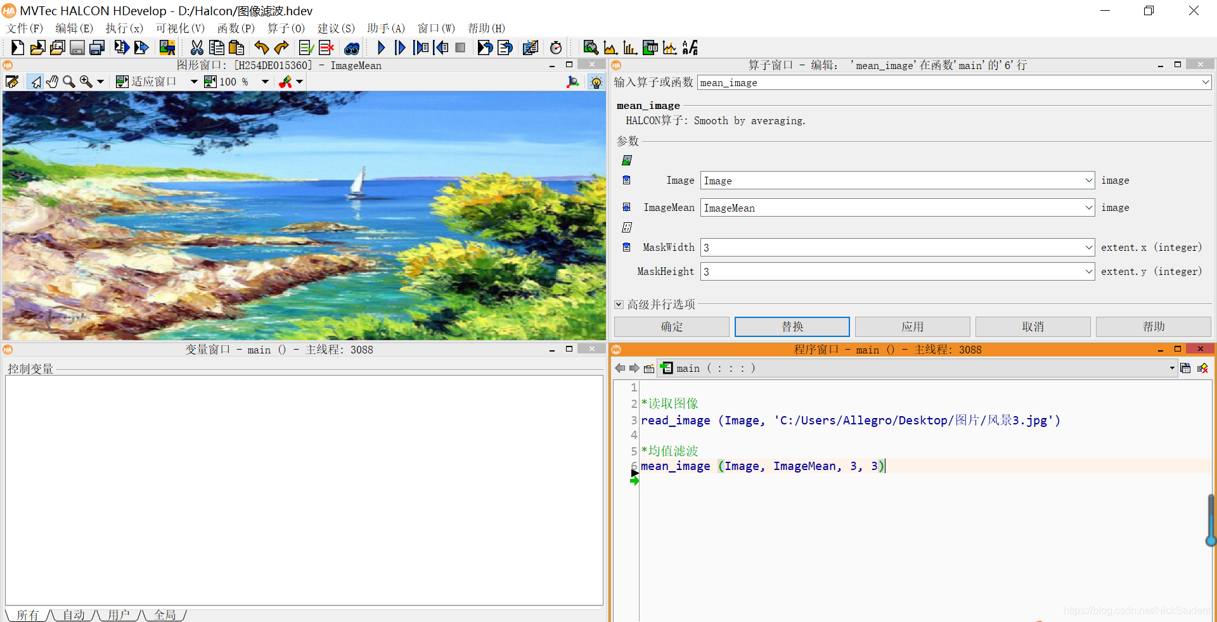This screenshot has width=1217, height=622.
Task: Toggle 3D plot mode icon in graphics window
Action: point(573,82)
